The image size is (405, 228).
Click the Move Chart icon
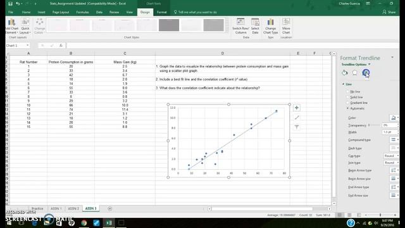[286, 26]
